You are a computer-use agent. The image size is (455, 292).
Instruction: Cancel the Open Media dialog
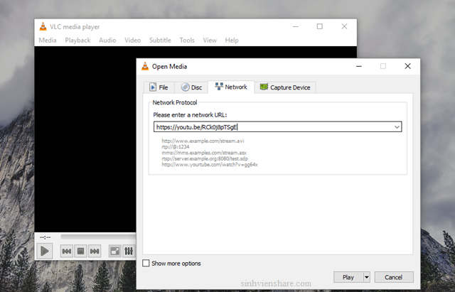point(393,277)
